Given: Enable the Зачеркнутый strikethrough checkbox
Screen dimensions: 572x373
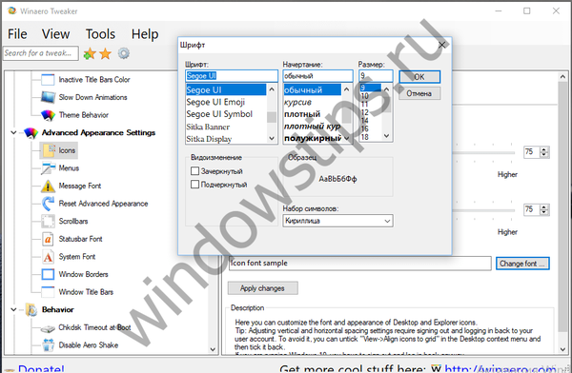Looking at the screenshot, I should point(194,171).
